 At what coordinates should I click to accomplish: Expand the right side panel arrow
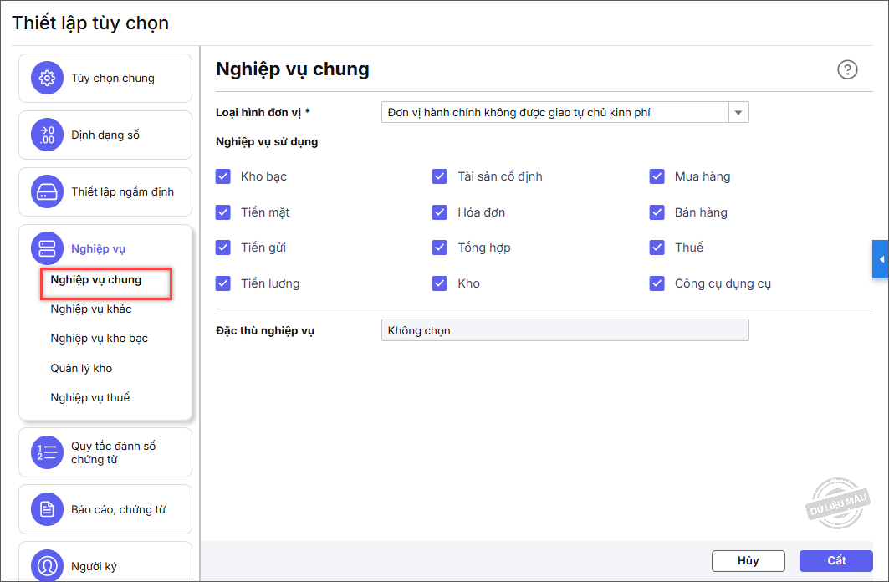tap(881, 260)
